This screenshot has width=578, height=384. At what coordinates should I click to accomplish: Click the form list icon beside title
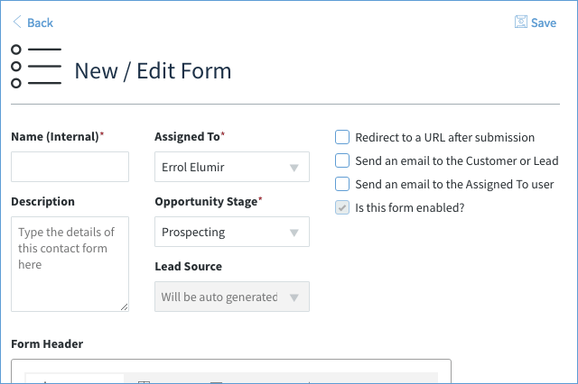(36, 67)
